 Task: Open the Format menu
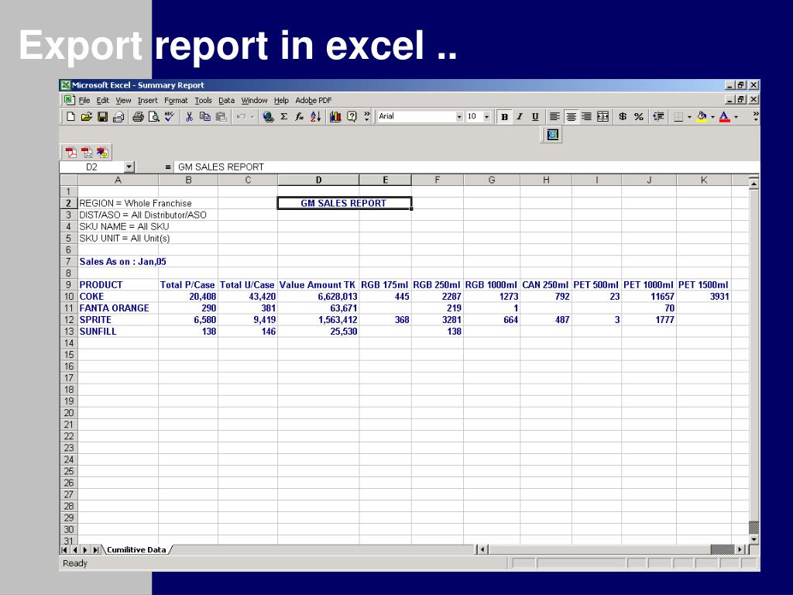click(x=176, y=100)
